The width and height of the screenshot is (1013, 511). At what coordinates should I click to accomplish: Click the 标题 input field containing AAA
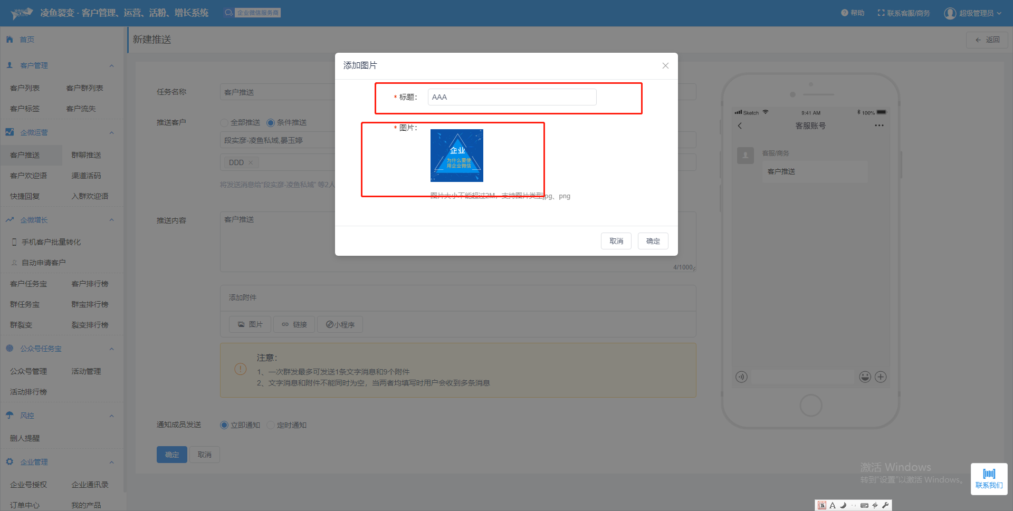(x=512, y=97)
